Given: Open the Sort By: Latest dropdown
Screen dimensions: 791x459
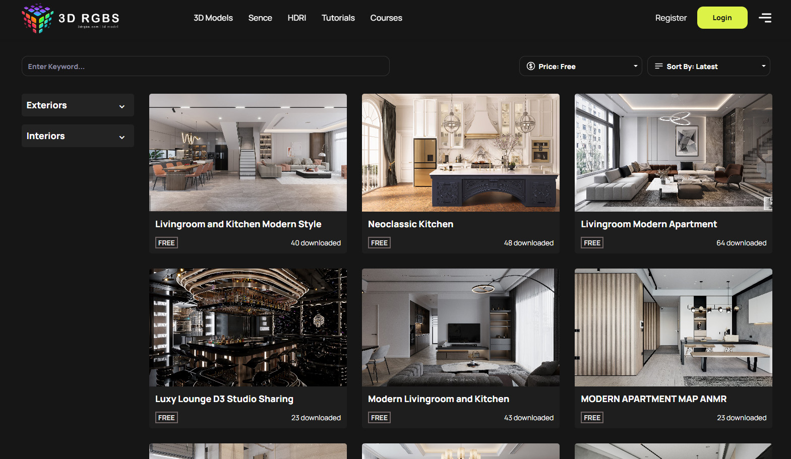Looking at the screenshot, I should click(708, 66).
